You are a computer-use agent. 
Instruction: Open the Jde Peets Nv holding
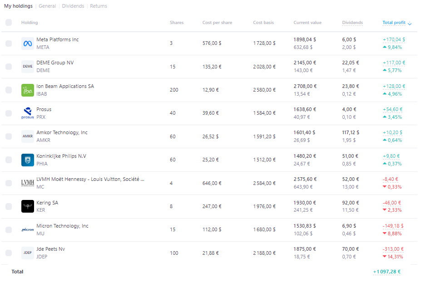click(x=51, y=249)
